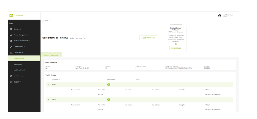
Task: Click the NOK 8.50 price value
Action: [100, 109]
